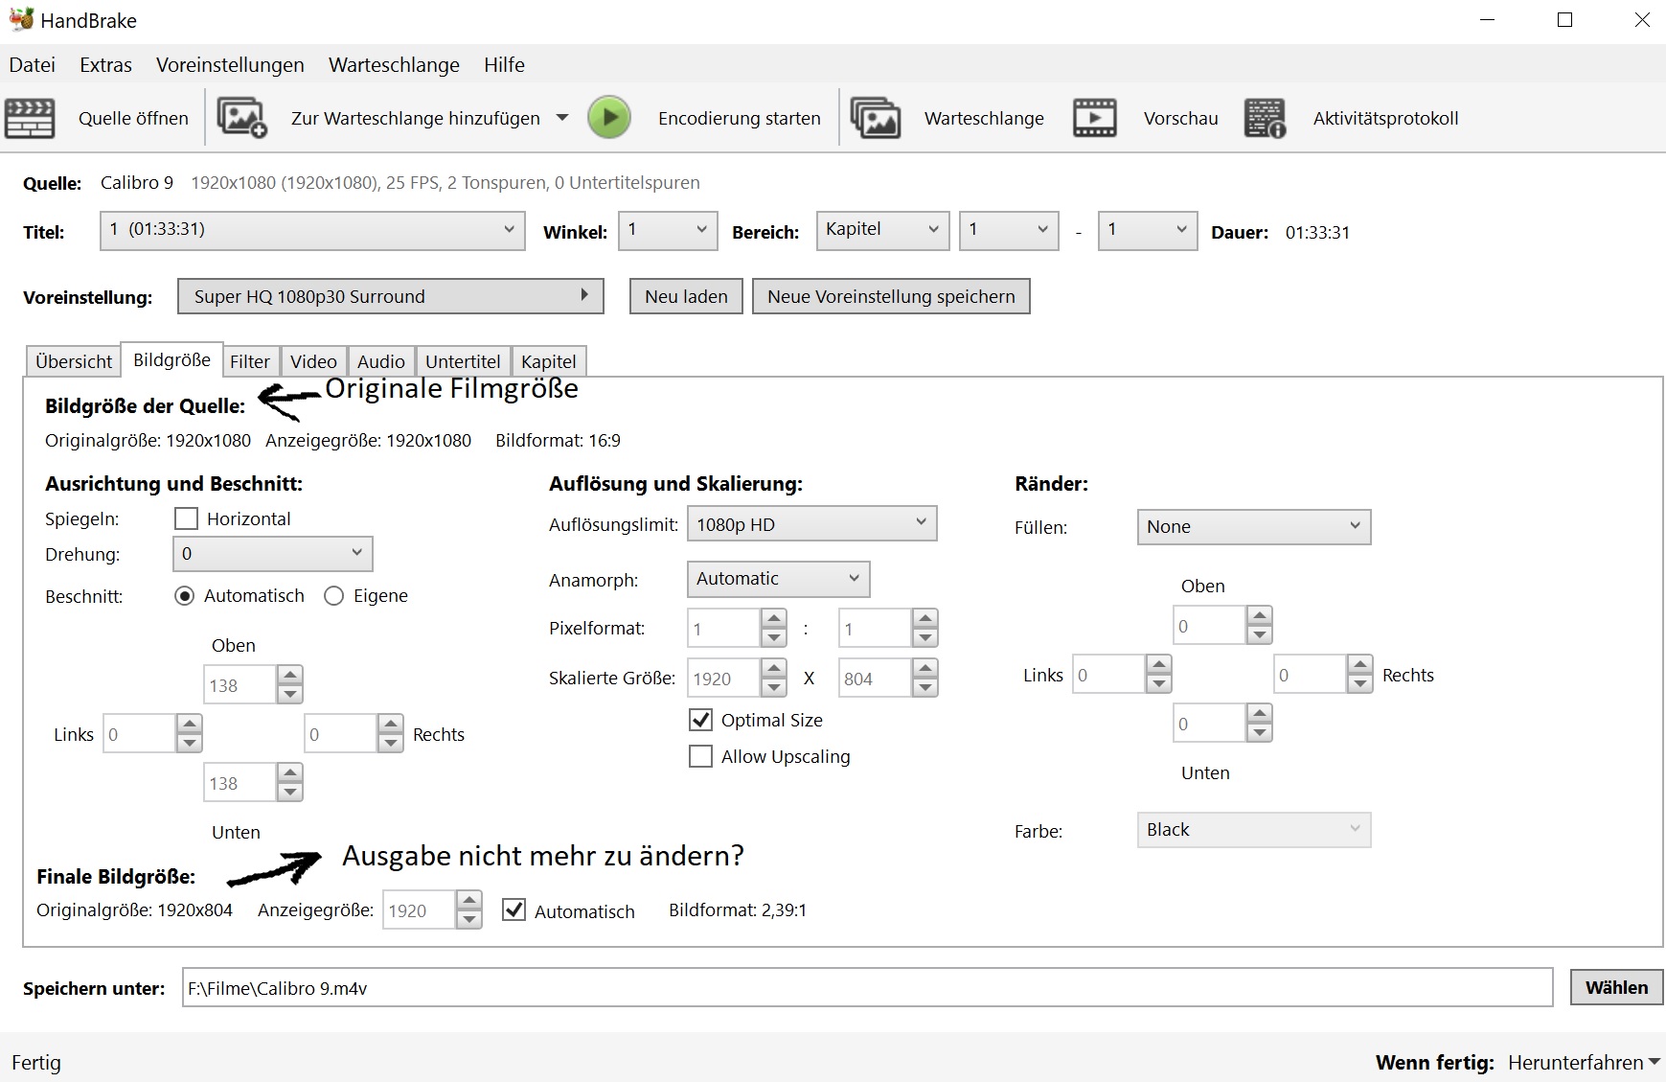Open the Auflösungslimit 1080p HD dropdown
1666x1082 pixels.
811,524
